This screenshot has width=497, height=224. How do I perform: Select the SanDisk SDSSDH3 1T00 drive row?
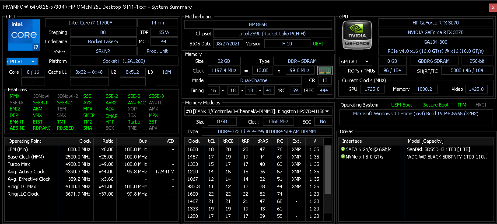[x=416, y=149]
